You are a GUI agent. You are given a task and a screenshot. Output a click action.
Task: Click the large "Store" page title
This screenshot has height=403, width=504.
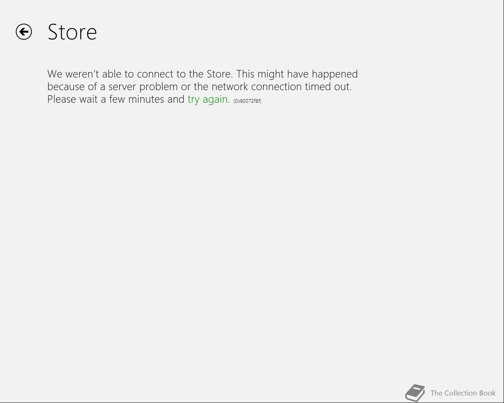(x=72, y=32)
